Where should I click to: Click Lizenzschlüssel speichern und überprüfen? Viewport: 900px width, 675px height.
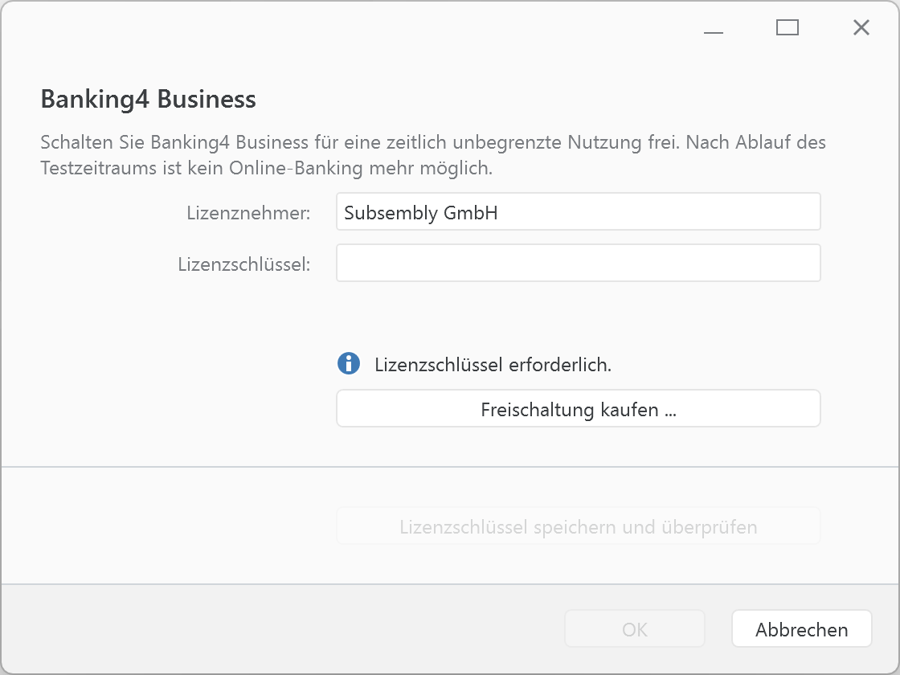pos(578,526)
